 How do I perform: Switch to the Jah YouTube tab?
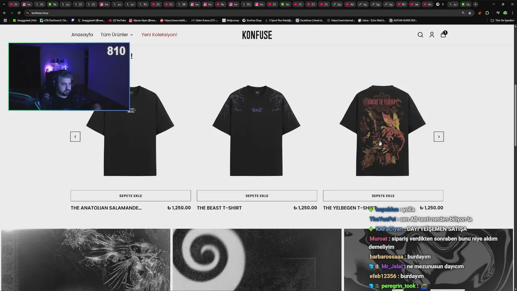414,4
